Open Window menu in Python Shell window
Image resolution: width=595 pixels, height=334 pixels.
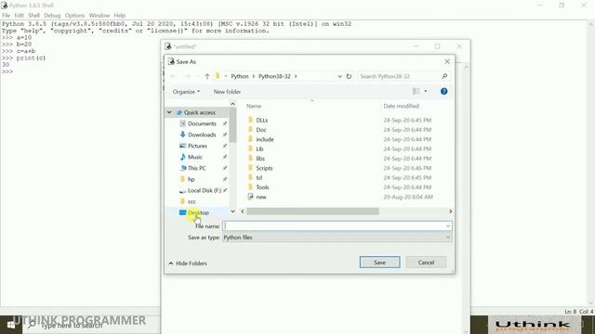[99, 16]
